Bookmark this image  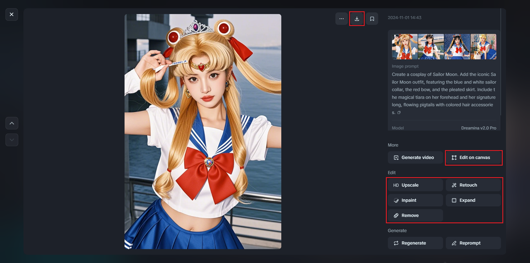coord(372,19)
